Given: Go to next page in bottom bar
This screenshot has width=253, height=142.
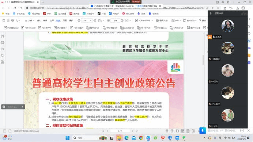Looking at the screenshot, I should (132, 131).
